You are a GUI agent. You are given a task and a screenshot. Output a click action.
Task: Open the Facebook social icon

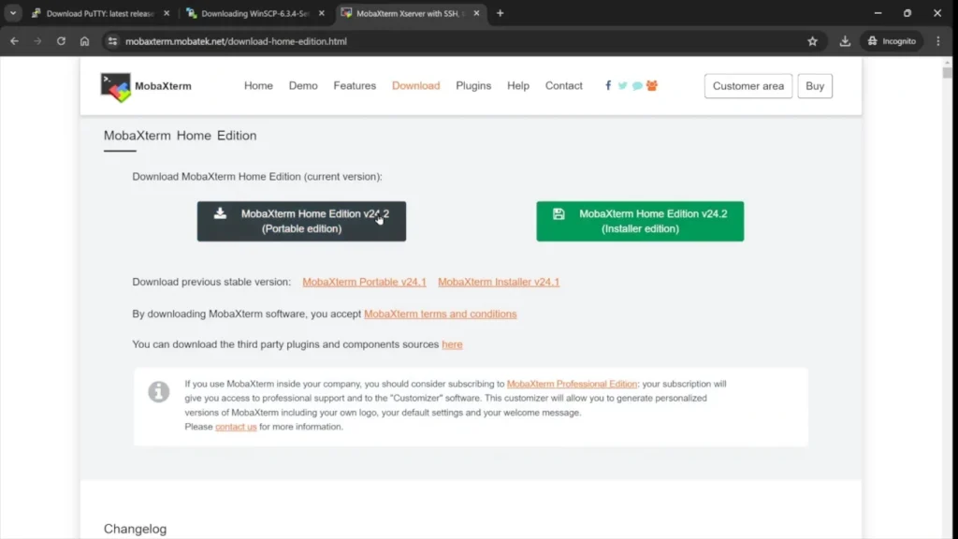click(608, 85)
